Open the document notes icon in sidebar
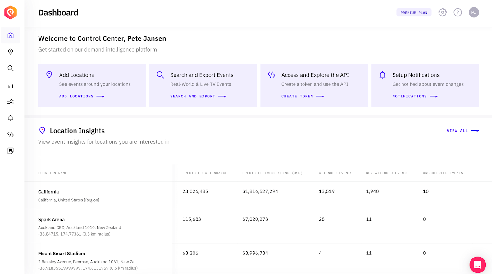 [11, 151]
